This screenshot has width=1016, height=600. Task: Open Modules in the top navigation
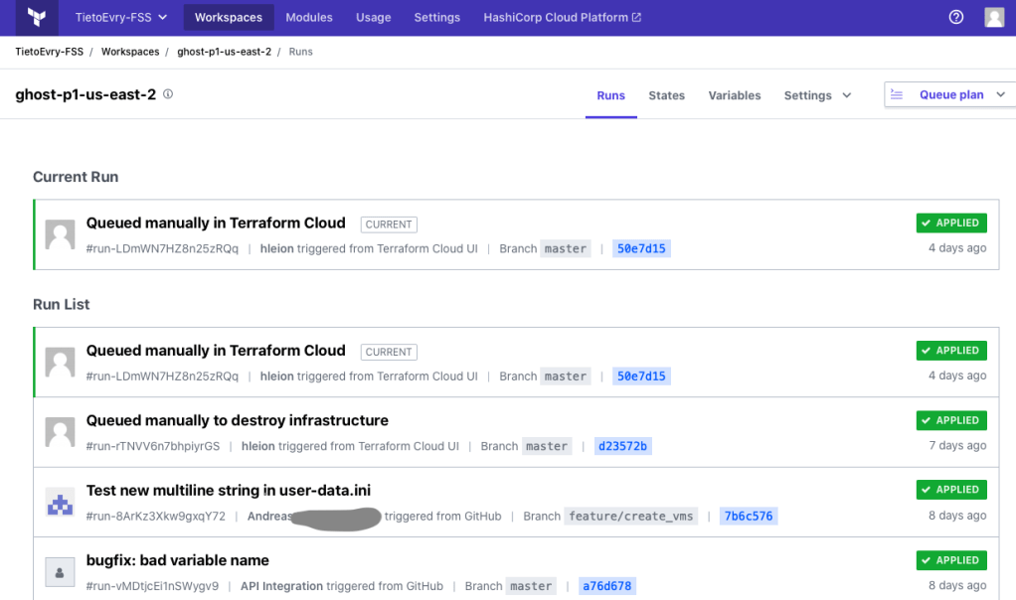[309, 18]
